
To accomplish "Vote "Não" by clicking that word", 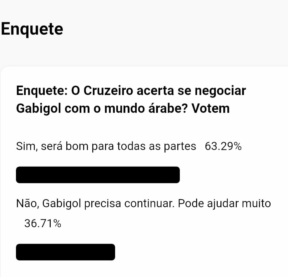I will (x=28, y=204).
